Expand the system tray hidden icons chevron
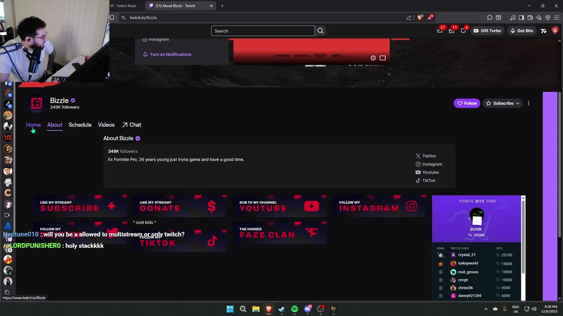This screenshot has height=316, width=563. coord(486,309)
